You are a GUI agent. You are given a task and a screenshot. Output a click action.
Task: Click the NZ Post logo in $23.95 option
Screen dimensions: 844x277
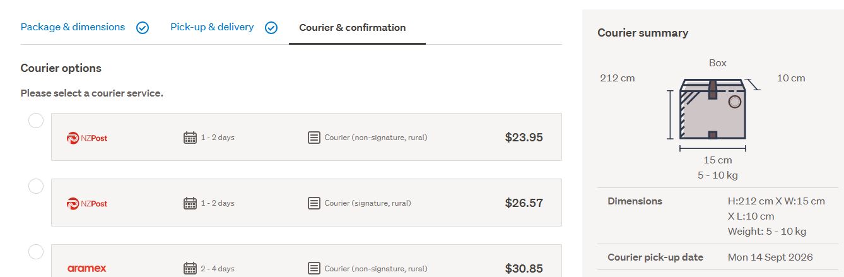(x=87, y=138)
